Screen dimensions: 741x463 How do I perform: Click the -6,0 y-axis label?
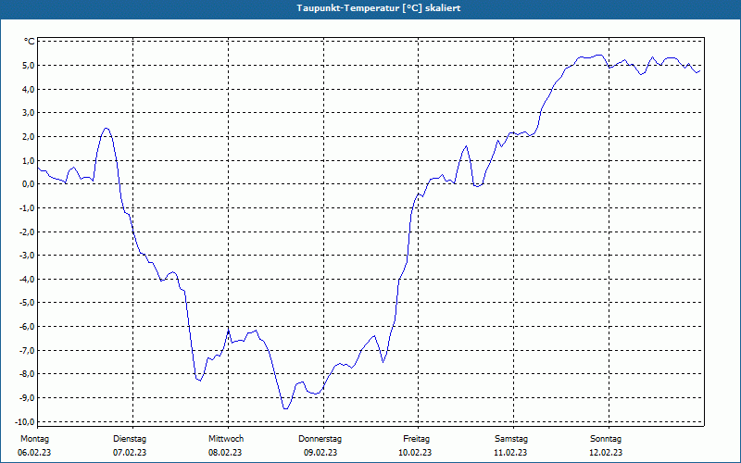(27, 327)
